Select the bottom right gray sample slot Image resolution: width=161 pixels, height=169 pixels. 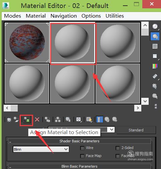[x=118, y=84]
